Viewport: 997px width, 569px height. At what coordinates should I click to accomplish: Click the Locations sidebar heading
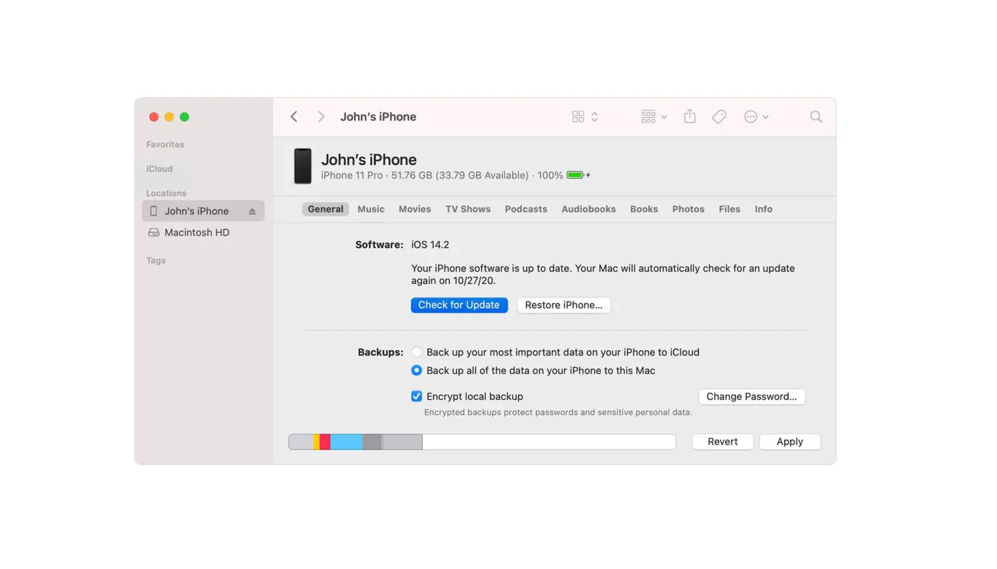166,193
